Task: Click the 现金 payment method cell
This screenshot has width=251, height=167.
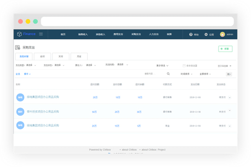Action: click(167, 126)
